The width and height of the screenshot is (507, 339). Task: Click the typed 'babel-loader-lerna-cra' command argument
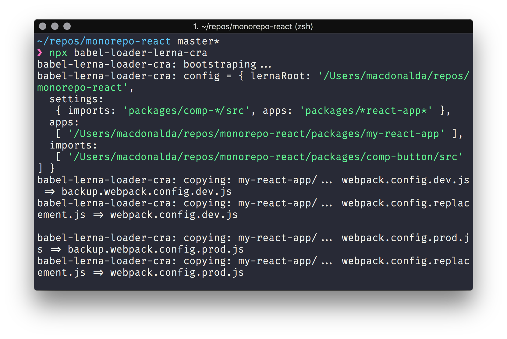pyautogui.click(x=140, y=53)
